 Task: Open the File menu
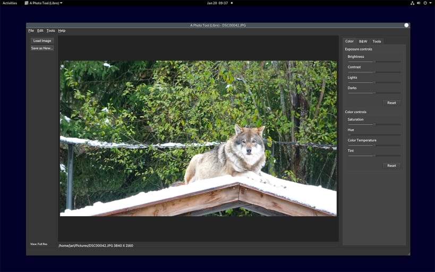click(31, 31)
